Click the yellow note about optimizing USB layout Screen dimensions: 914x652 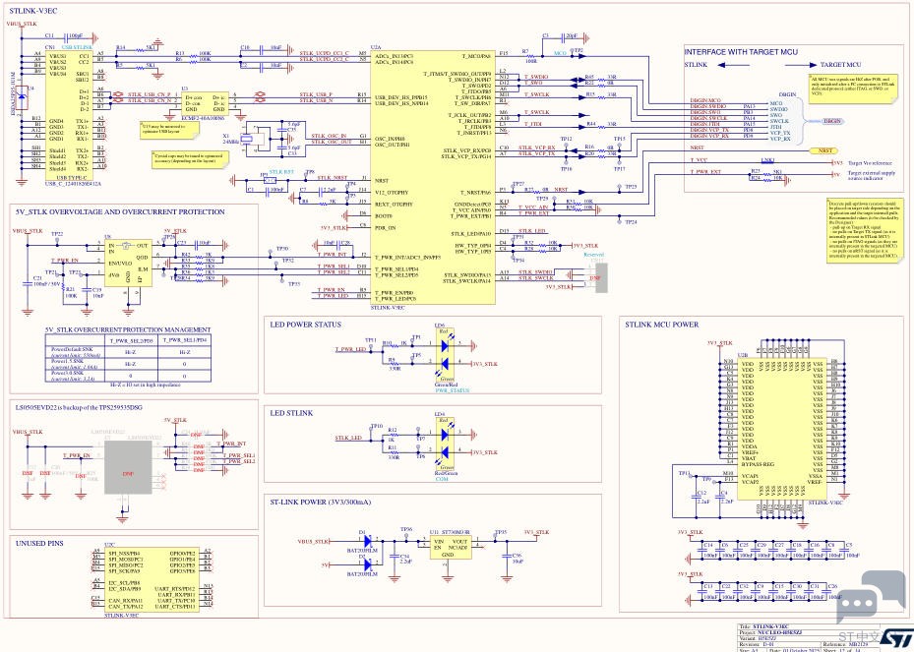pyautogui.click(x=169, y=130)
